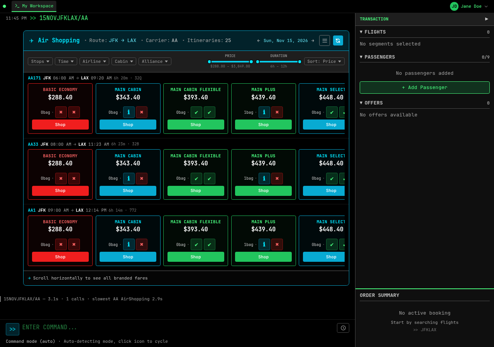Click the Enter Command input field
This screenshot has width=494, height=347.
coord(178,327)
